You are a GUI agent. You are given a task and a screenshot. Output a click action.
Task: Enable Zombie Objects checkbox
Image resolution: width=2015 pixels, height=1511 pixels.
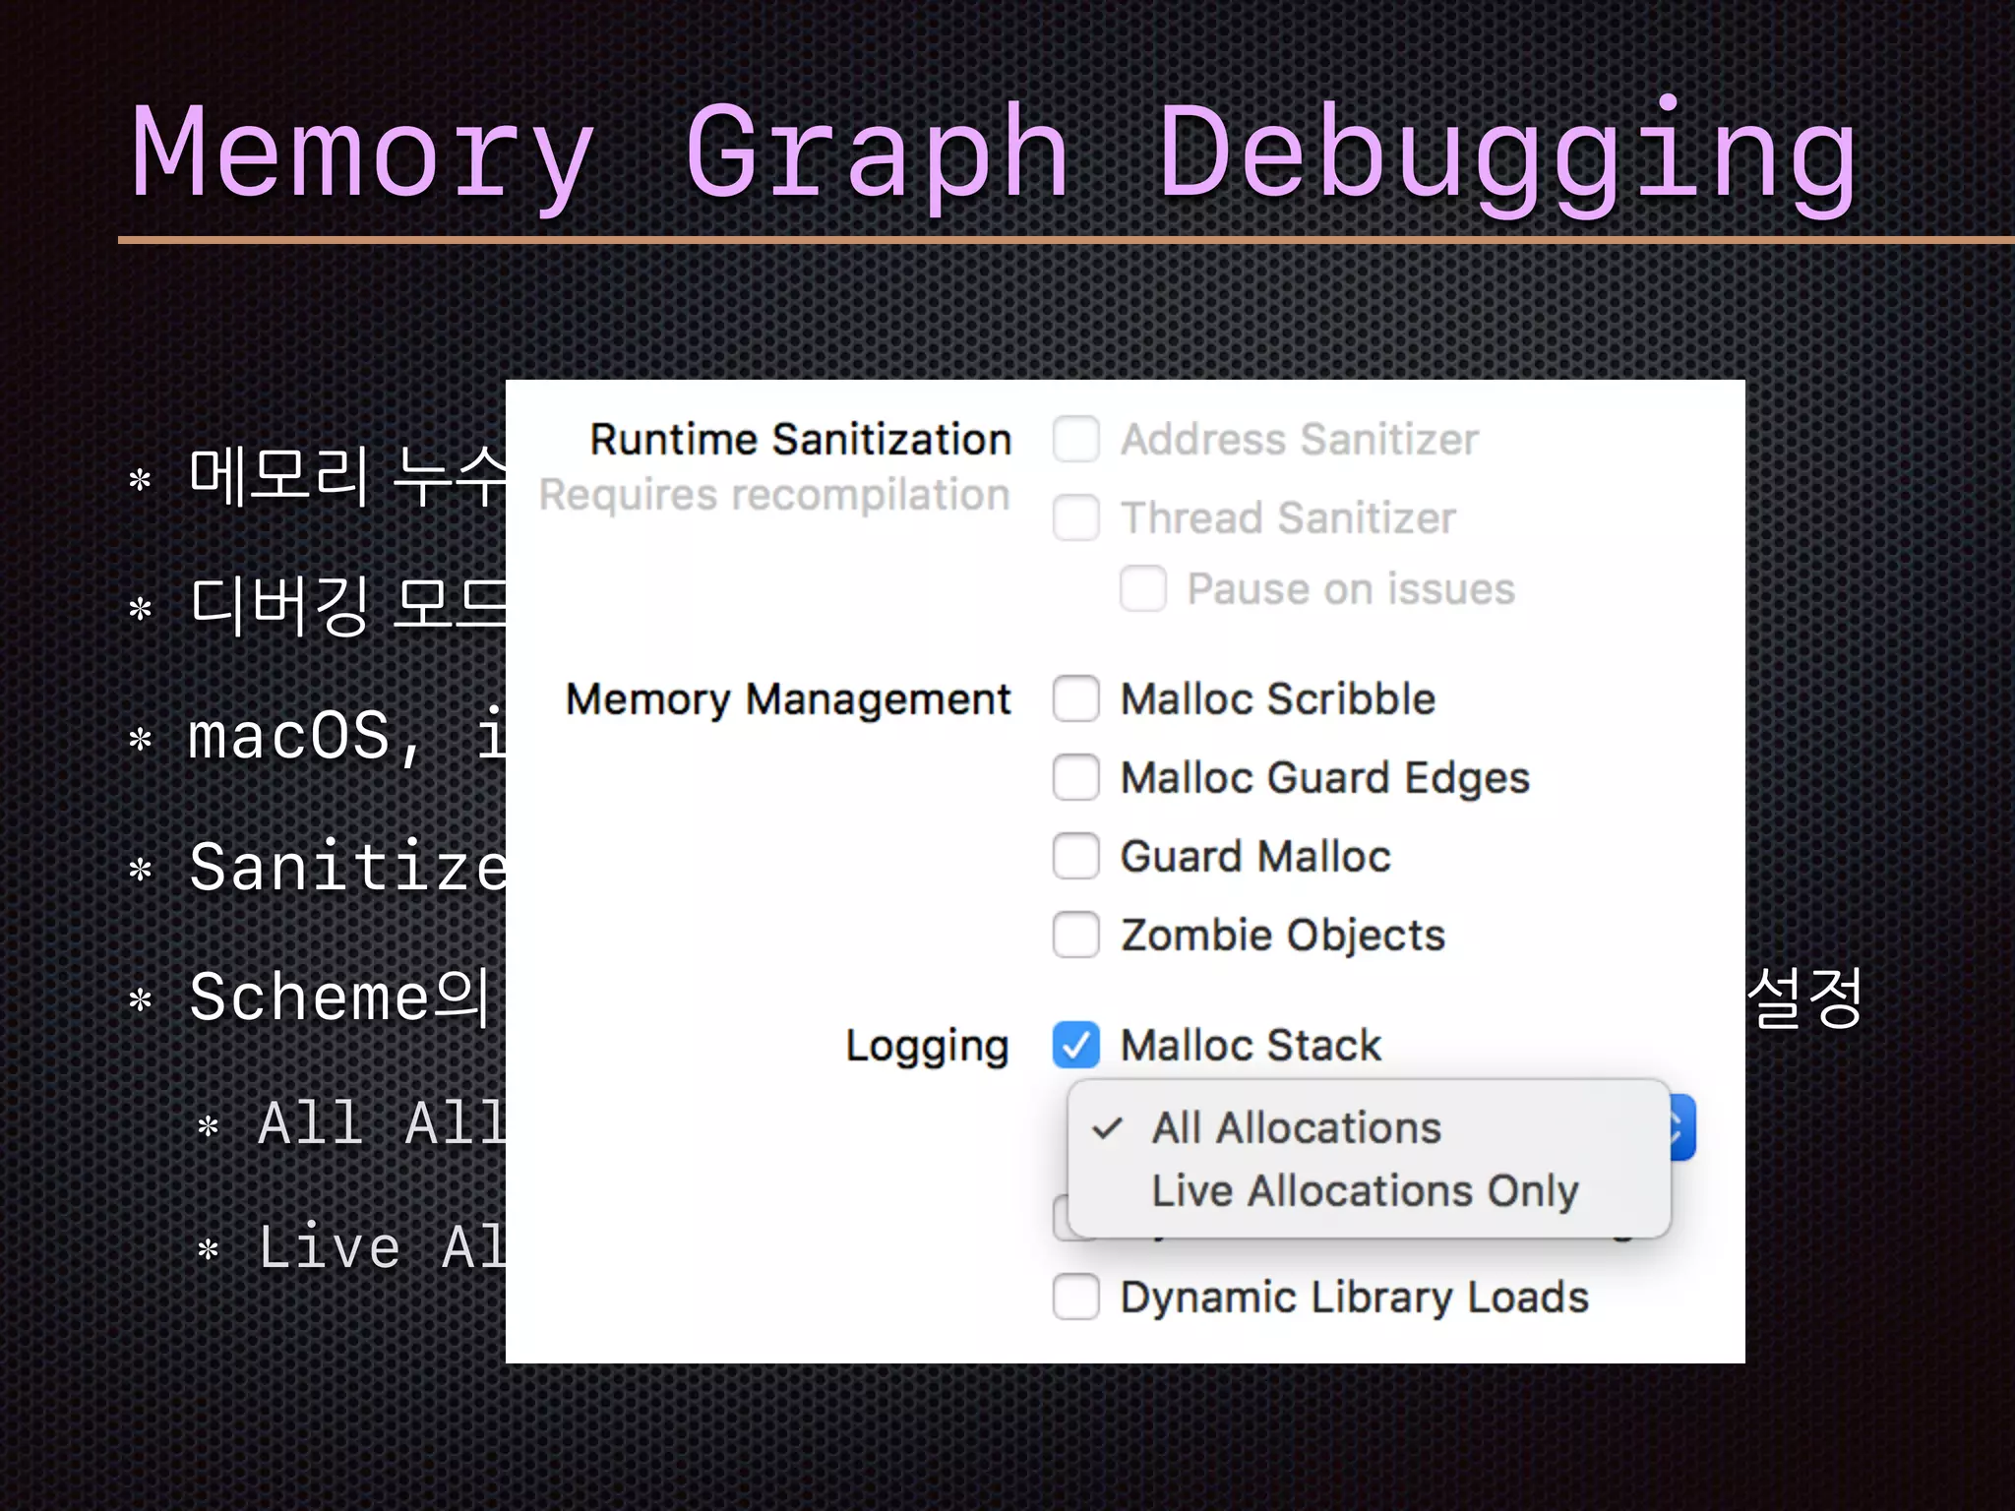pyautogui.click(x=1075, y=935)
